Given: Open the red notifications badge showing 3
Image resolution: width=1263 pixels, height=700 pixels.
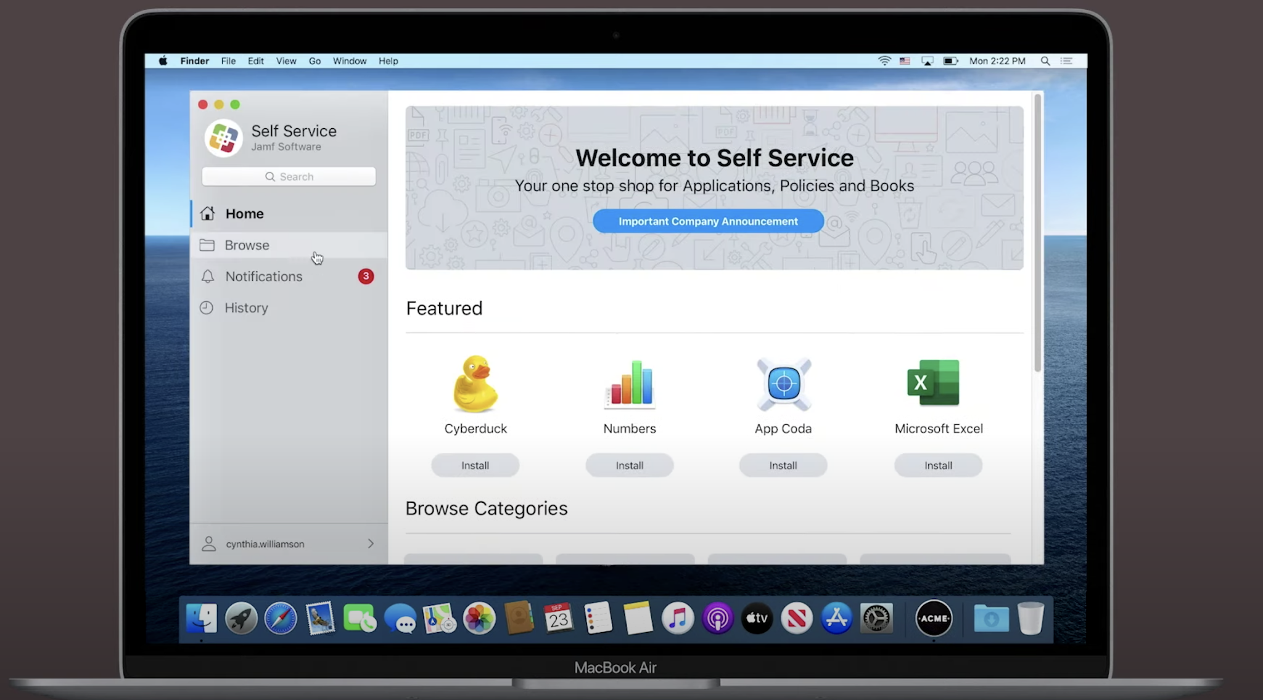Looking at the screenshot, I should tap(366, 276).
